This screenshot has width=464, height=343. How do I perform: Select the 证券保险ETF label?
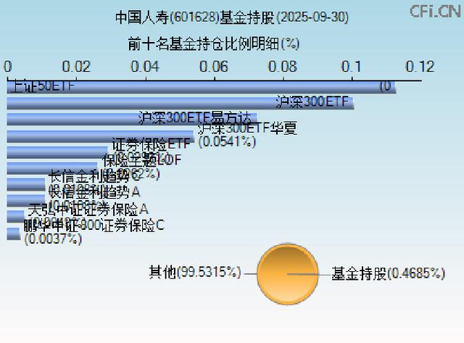pyautogui.click(x=151, y=144)
